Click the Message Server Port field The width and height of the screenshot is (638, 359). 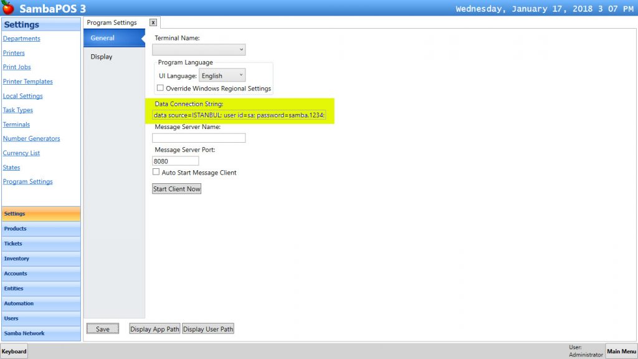coord(175,161)
